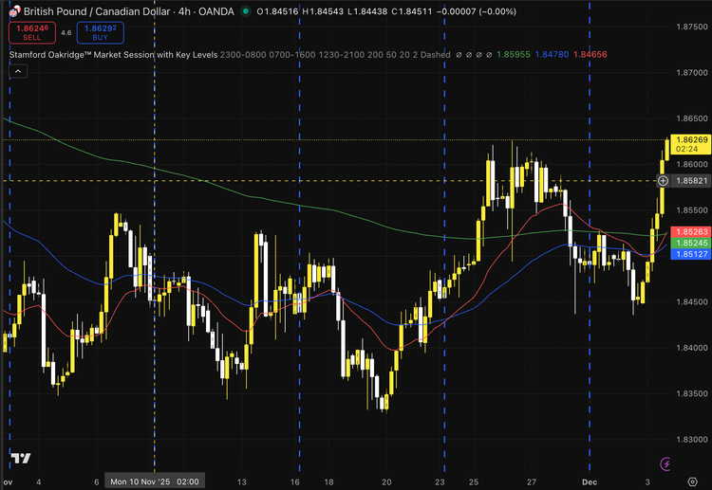This screenshot has width=712, height=490.
Task: Click green price scale label 1.85245
Action: (x=689, y=243)
